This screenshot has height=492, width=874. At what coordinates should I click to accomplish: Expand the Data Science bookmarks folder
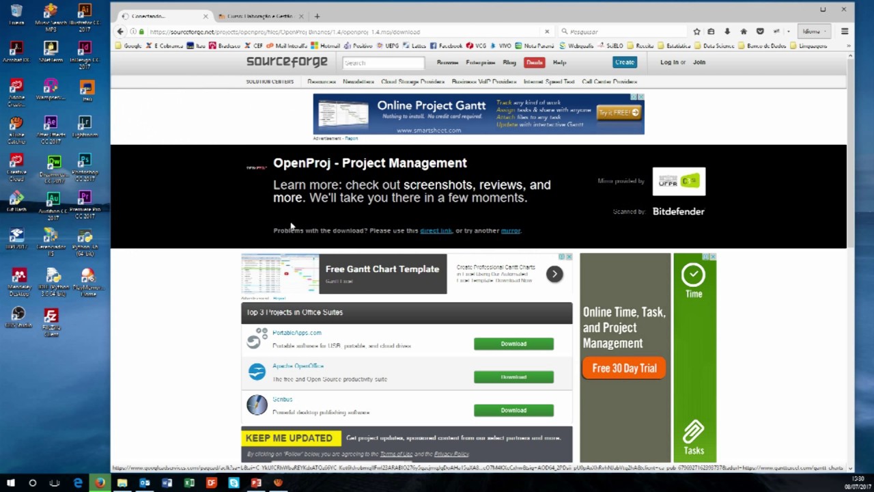coord(714,46)
